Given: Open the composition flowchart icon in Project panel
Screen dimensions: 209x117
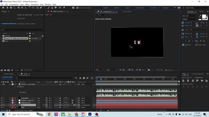Looking at the screenshot, I should click(x=42, y=36).
